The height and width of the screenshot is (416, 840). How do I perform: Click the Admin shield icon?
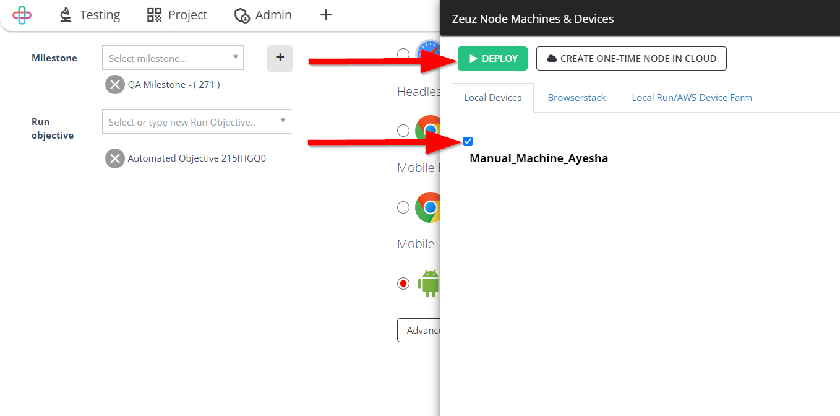pyautogui.click(x=242, y=15)
